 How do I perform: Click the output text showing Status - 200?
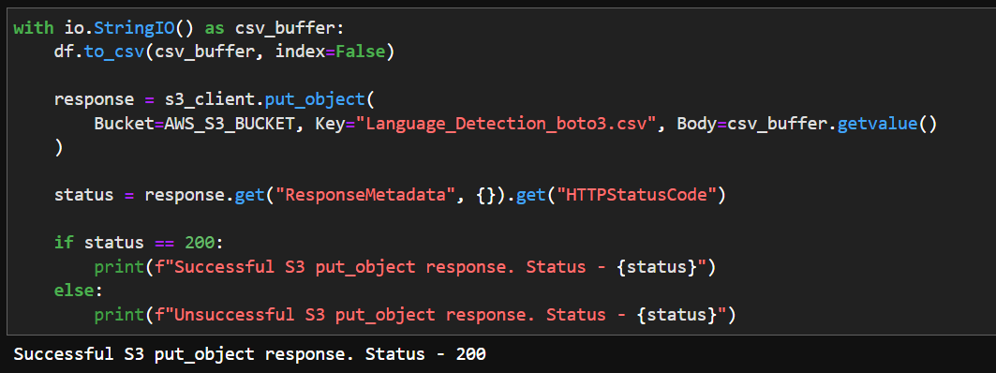pos(249,353)
